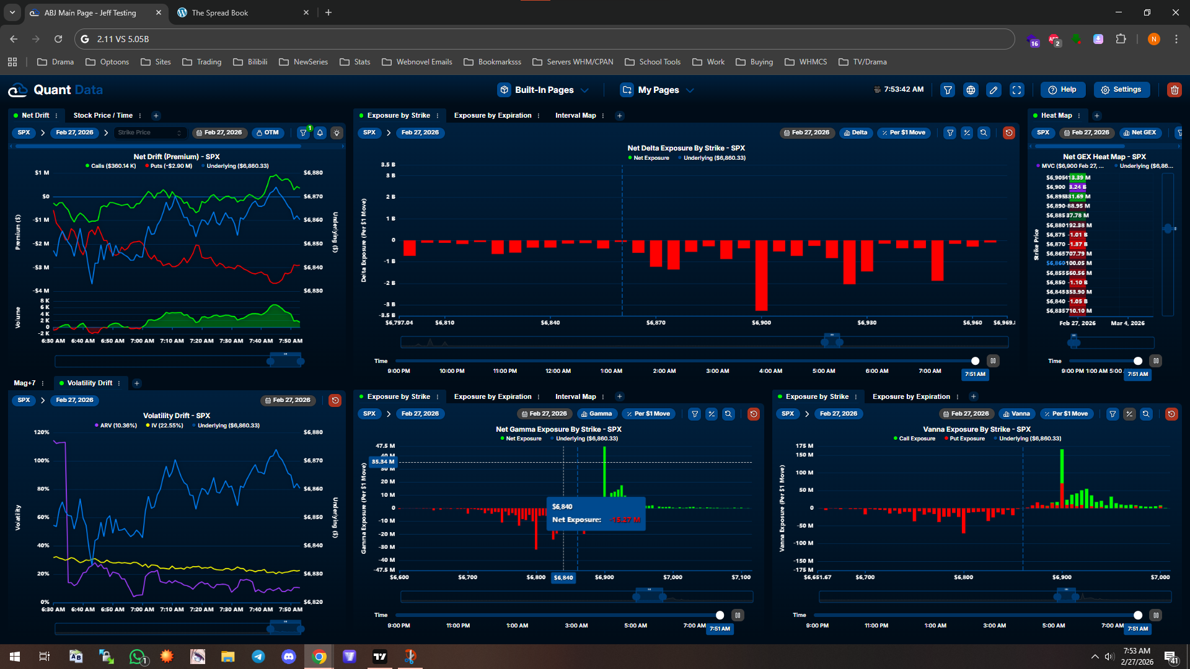This screenshot has height=669, width=1190.
Task: Reset Net Delta Exposure chart red icon
Action: [1008, 133]
